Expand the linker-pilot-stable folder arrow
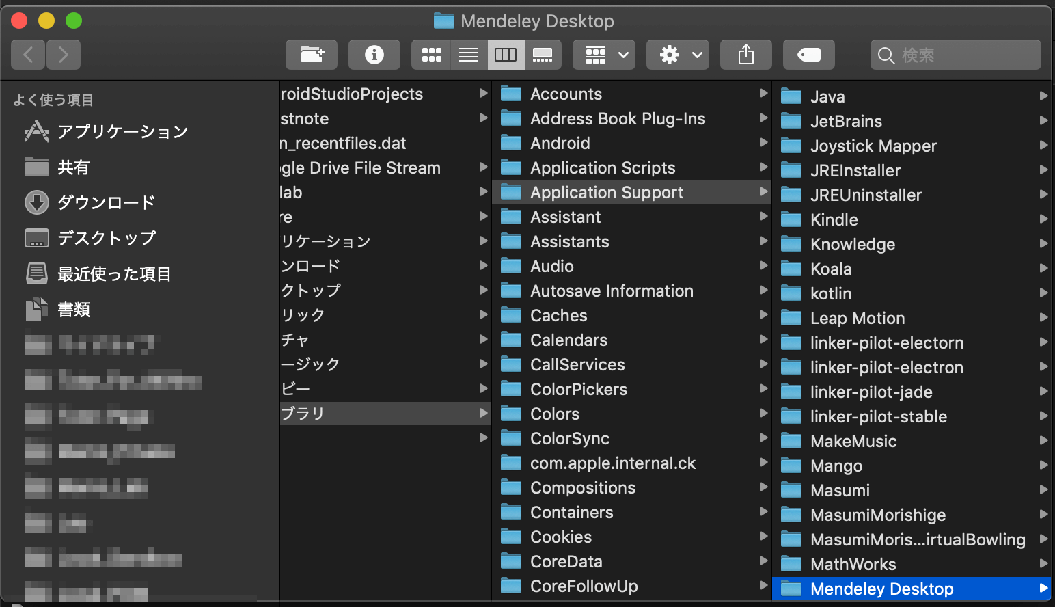 [x=1043, y=416]
